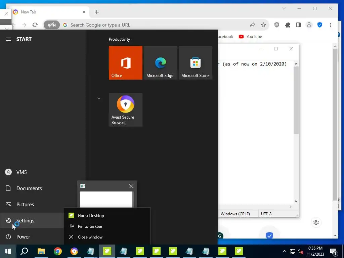Open the Extensions puzzle icon
Image resolution: width=344 pixels, height=258 pixels.
(x=288, y=25)
